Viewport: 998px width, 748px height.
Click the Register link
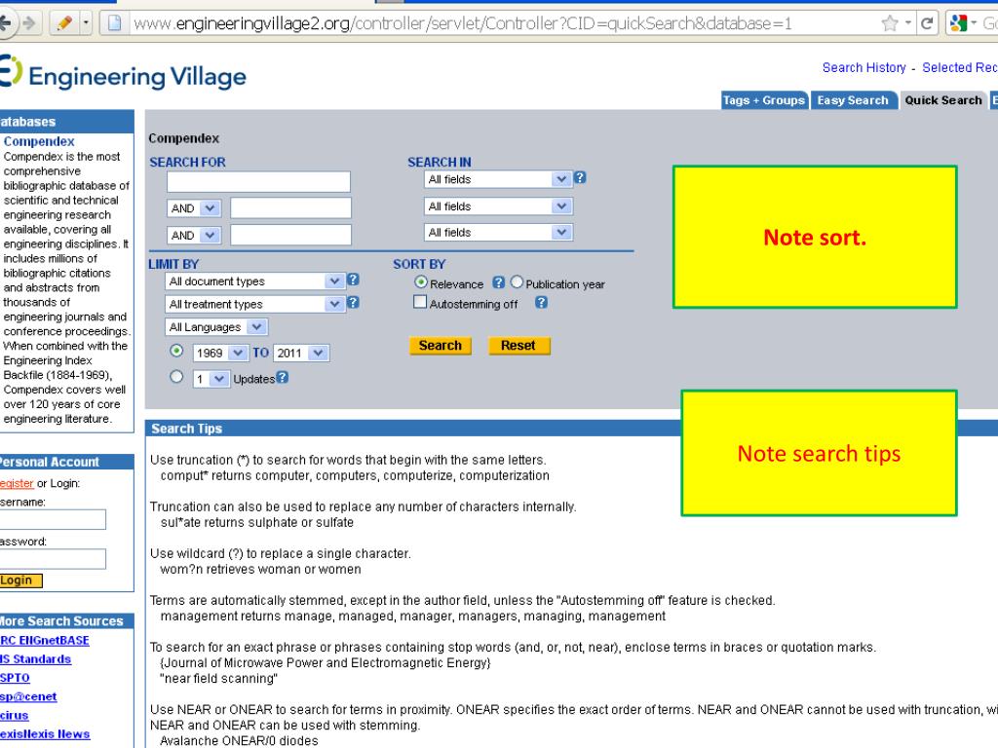(x=17, y=483)
